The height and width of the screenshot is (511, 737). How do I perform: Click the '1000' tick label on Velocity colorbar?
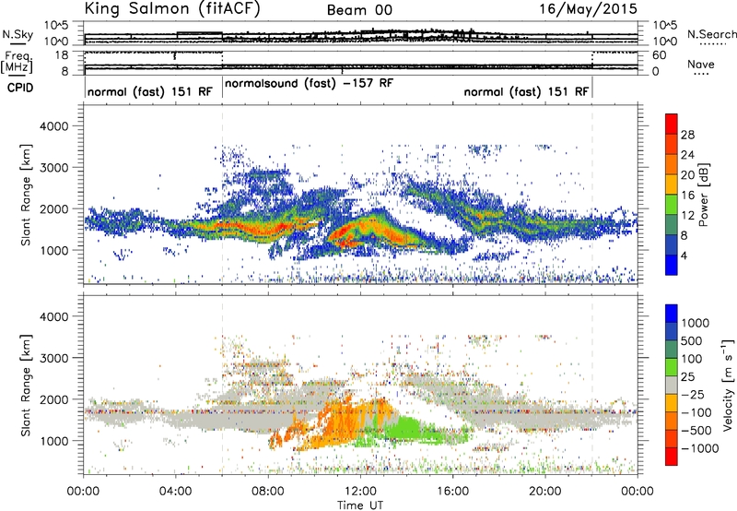[696, 323]
